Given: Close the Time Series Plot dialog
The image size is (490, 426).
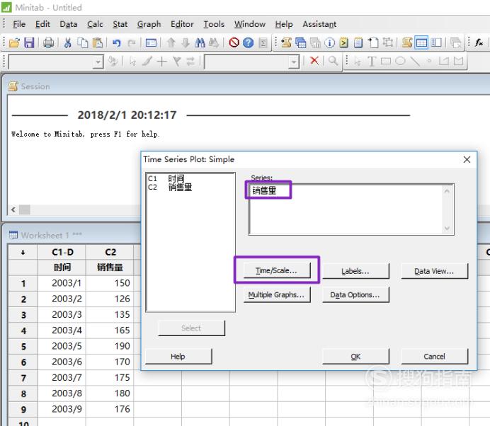Looking at the screenshot, I should [x=467, y=159].
